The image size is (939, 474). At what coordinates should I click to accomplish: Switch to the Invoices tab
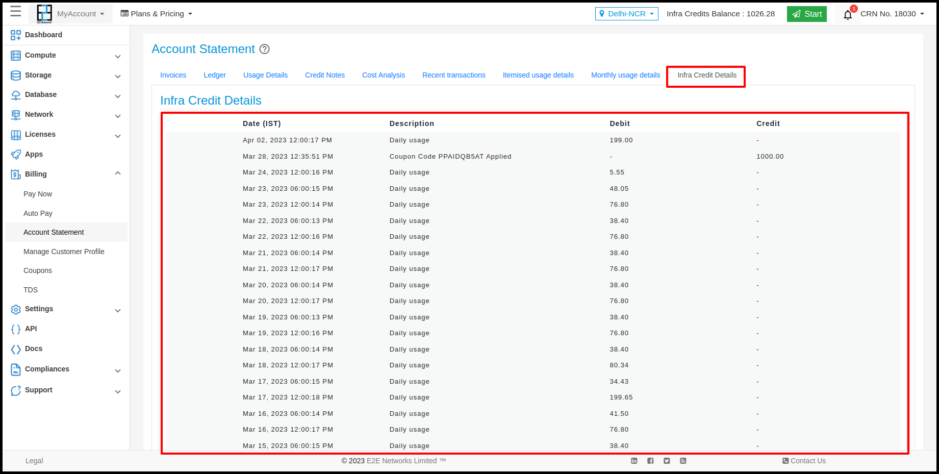coord(173,75)
